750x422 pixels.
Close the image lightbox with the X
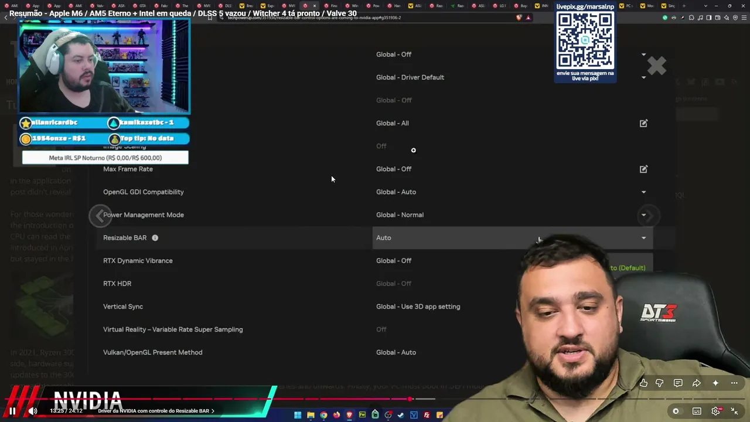(657, 66)
